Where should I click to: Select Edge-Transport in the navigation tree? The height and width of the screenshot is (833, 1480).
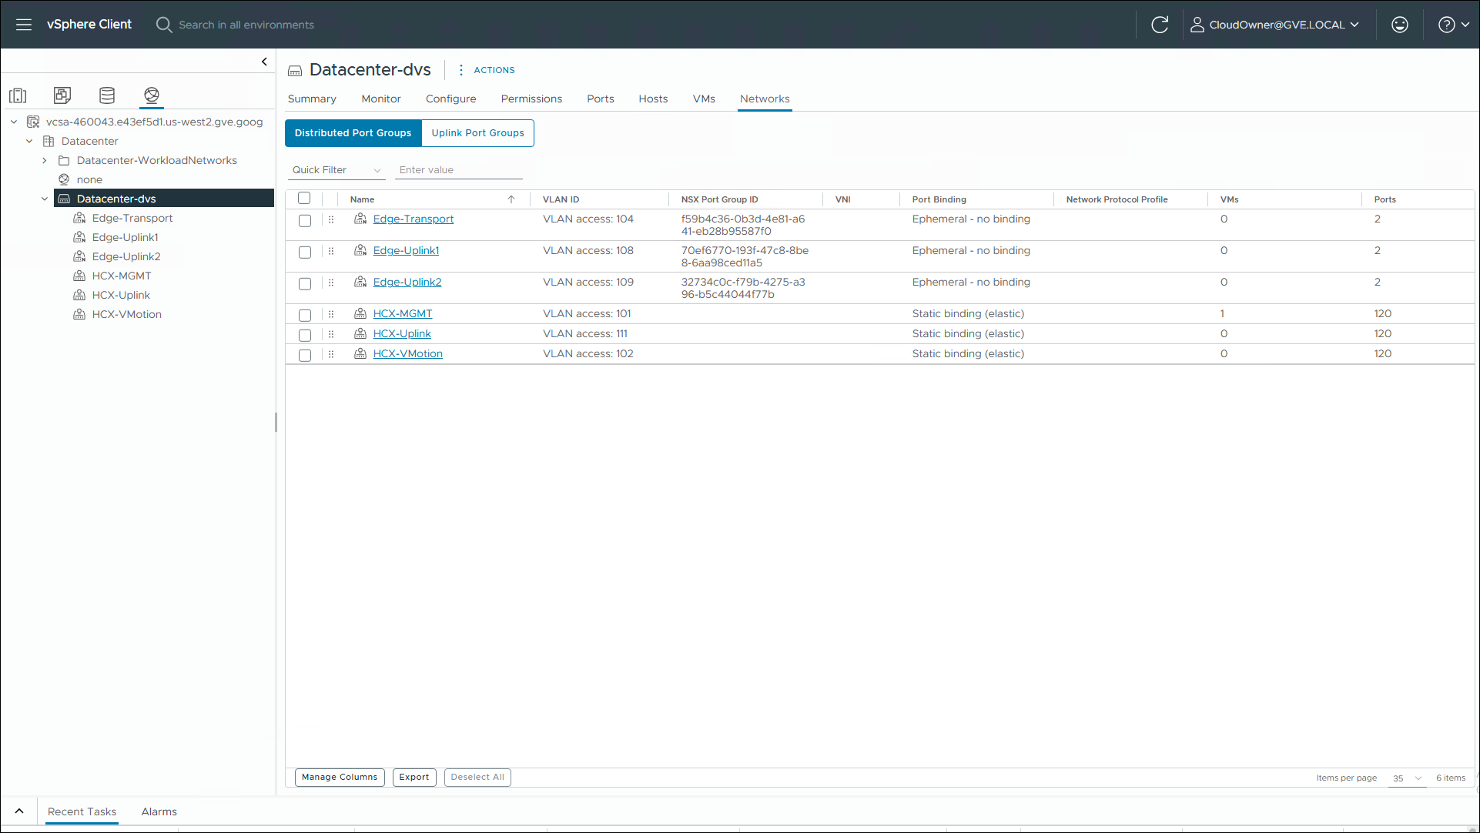tap(132, 218)
